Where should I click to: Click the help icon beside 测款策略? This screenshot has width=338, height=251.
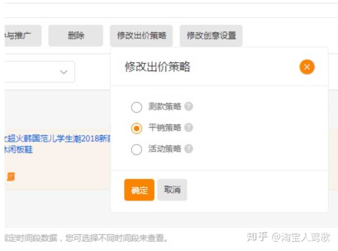pos(189,106)
